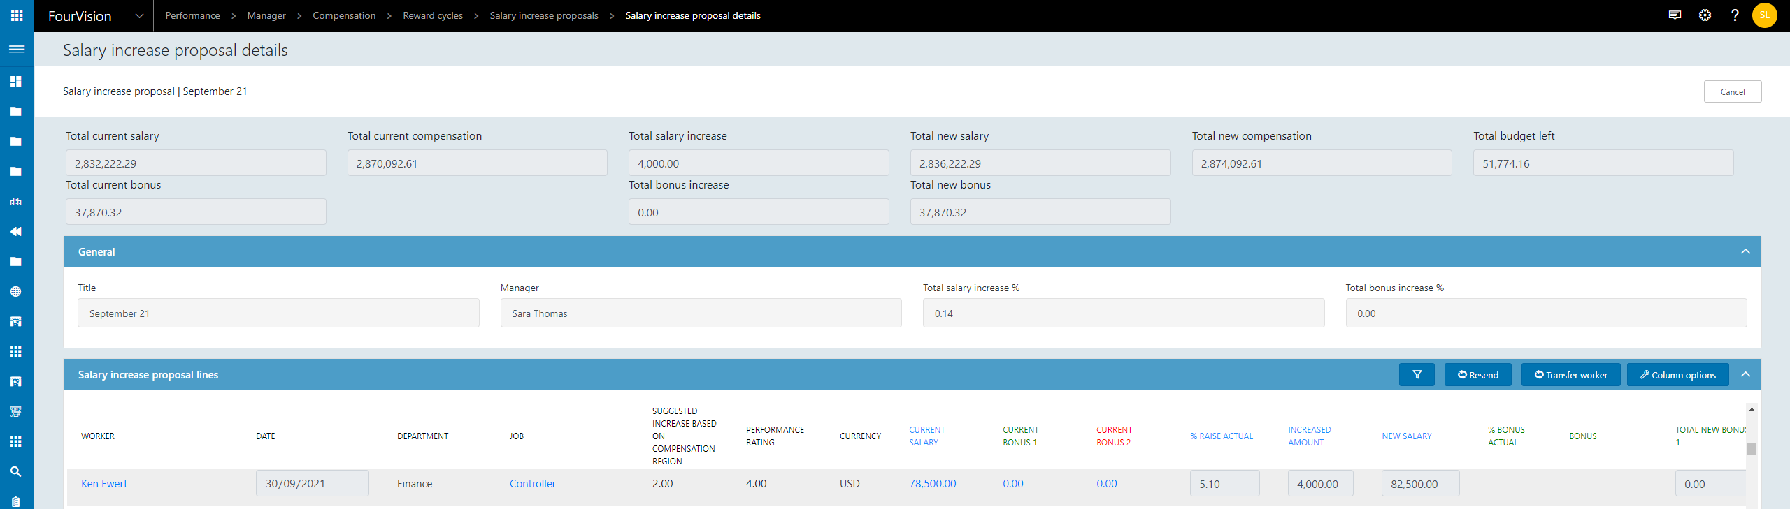Screen dimensions: 1790x509
Task: Open the Controller job link
Action: (x=533, y=483)
